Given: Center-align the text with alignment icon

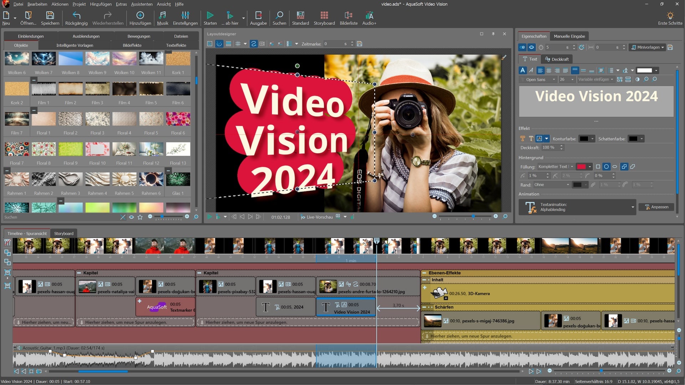Looking at the screenshot, I should click(x=549, y=70).
